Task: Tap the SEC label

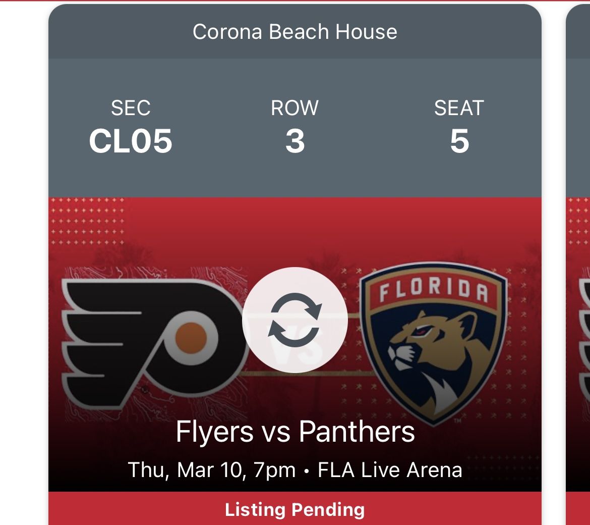Action: tap(131, 108)
